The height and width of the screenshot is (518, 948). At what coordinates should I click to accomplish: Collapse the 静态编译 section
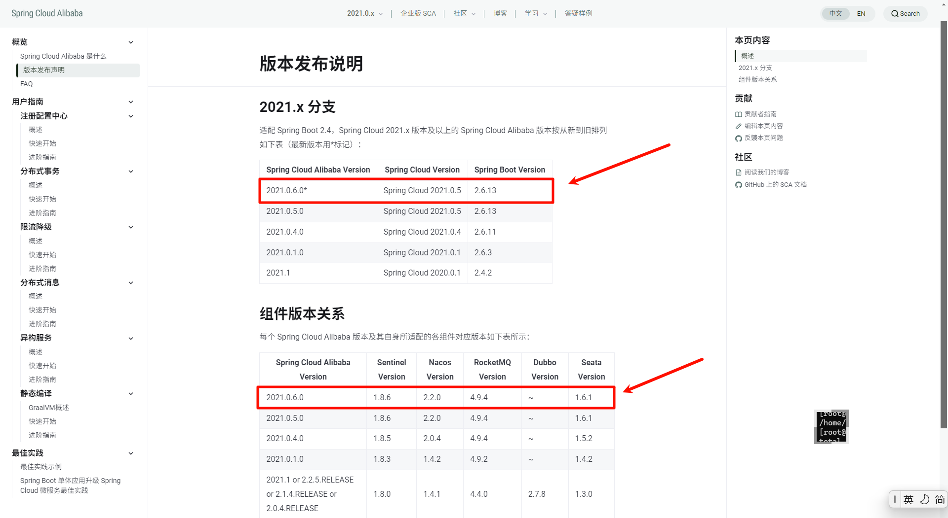(x=131, y=394)
